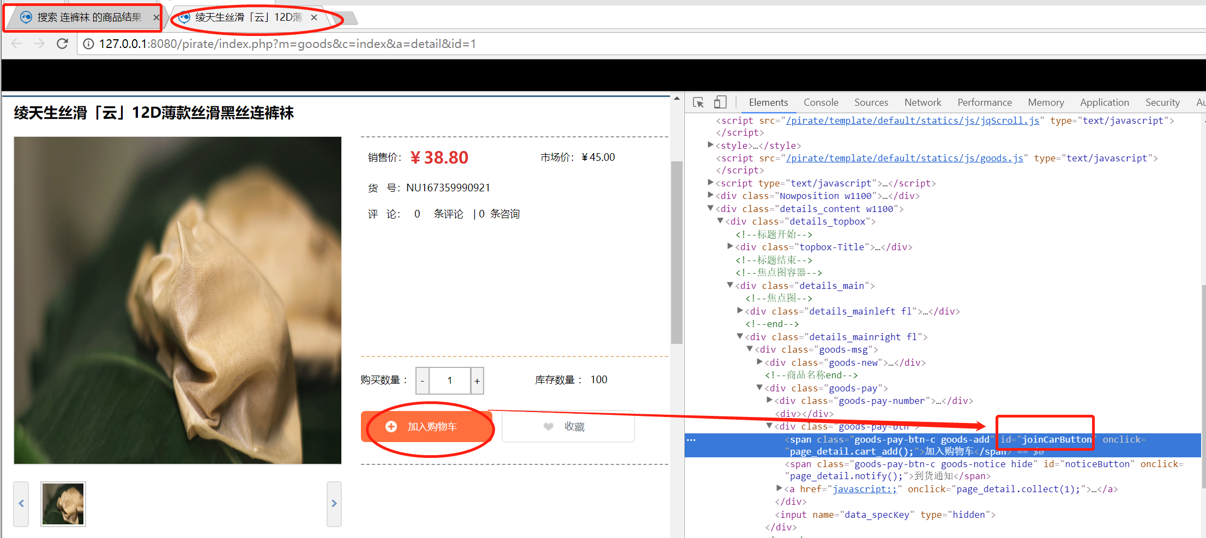The image size is (1206, 538).
Task: Expand the collect anchor element node
Action: click(x=779, y=488)
